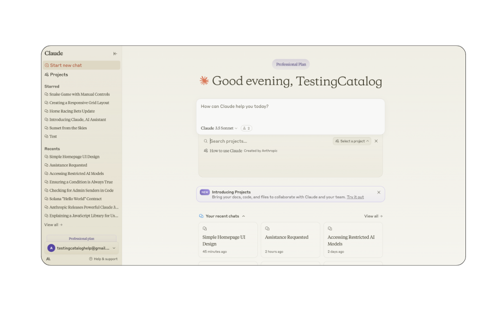Click the Search projects input field
Screen dimensions: 497x311
coord(267,141)
